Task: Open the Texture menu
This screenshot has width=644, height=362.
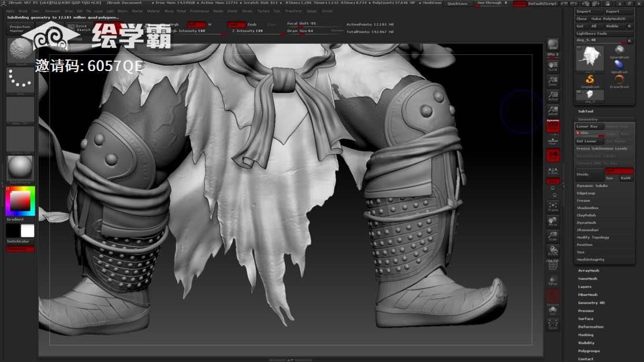Action: [263, 11]
